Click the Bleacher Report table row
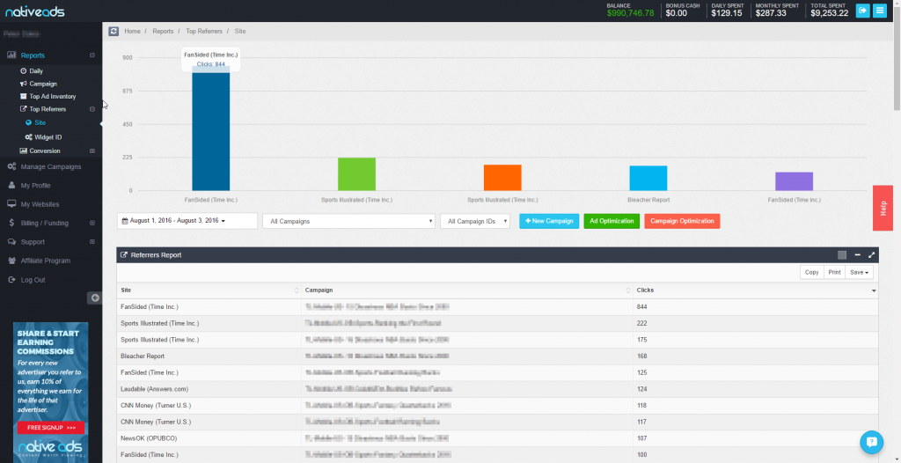This screenshot has width=901, height=463. (x=498, y=356)
